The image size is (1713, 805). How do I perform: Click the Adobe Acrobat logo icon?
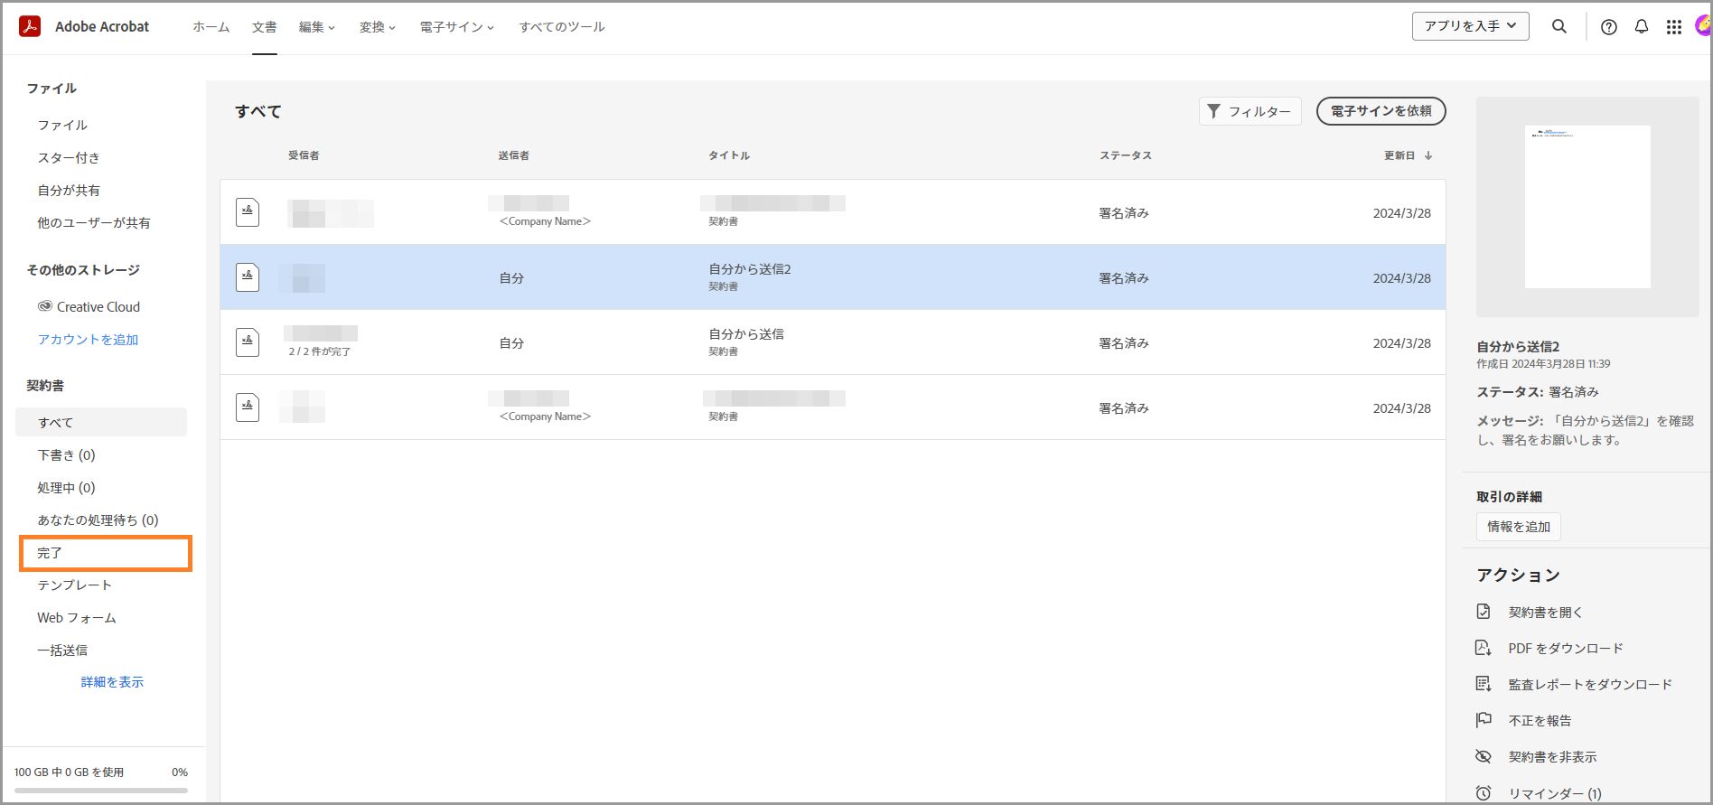pyautogui.click(x=30, y=26)
